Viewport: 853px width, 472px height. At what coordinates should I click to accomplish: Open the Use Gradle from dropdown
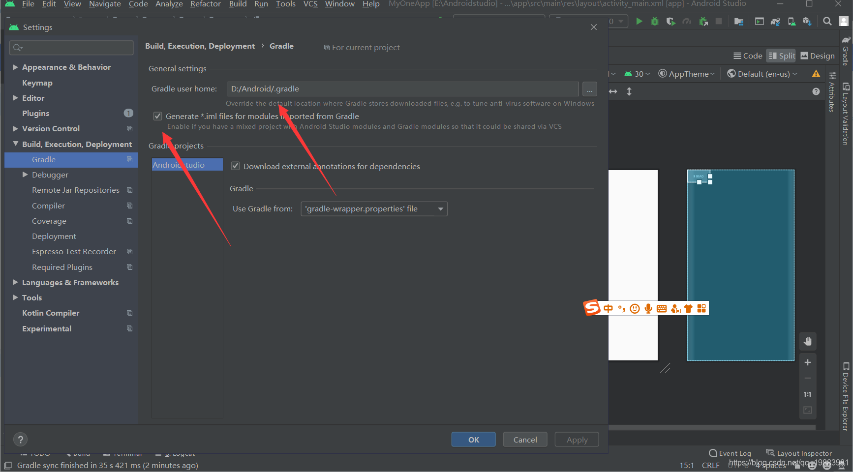coord(374,209)
